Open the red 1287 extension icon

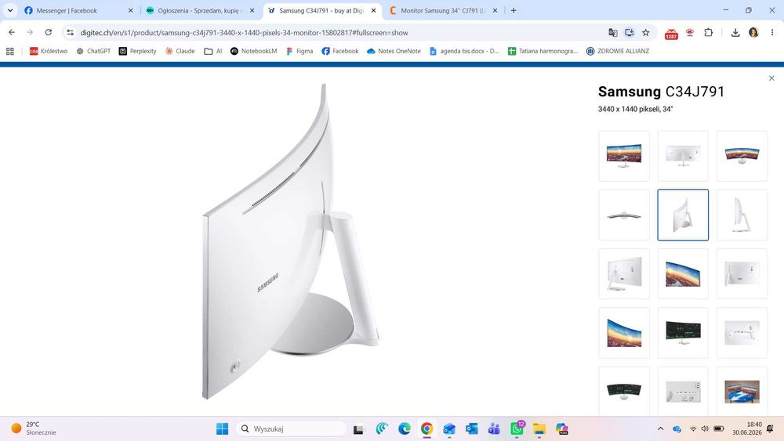[671, 34]
